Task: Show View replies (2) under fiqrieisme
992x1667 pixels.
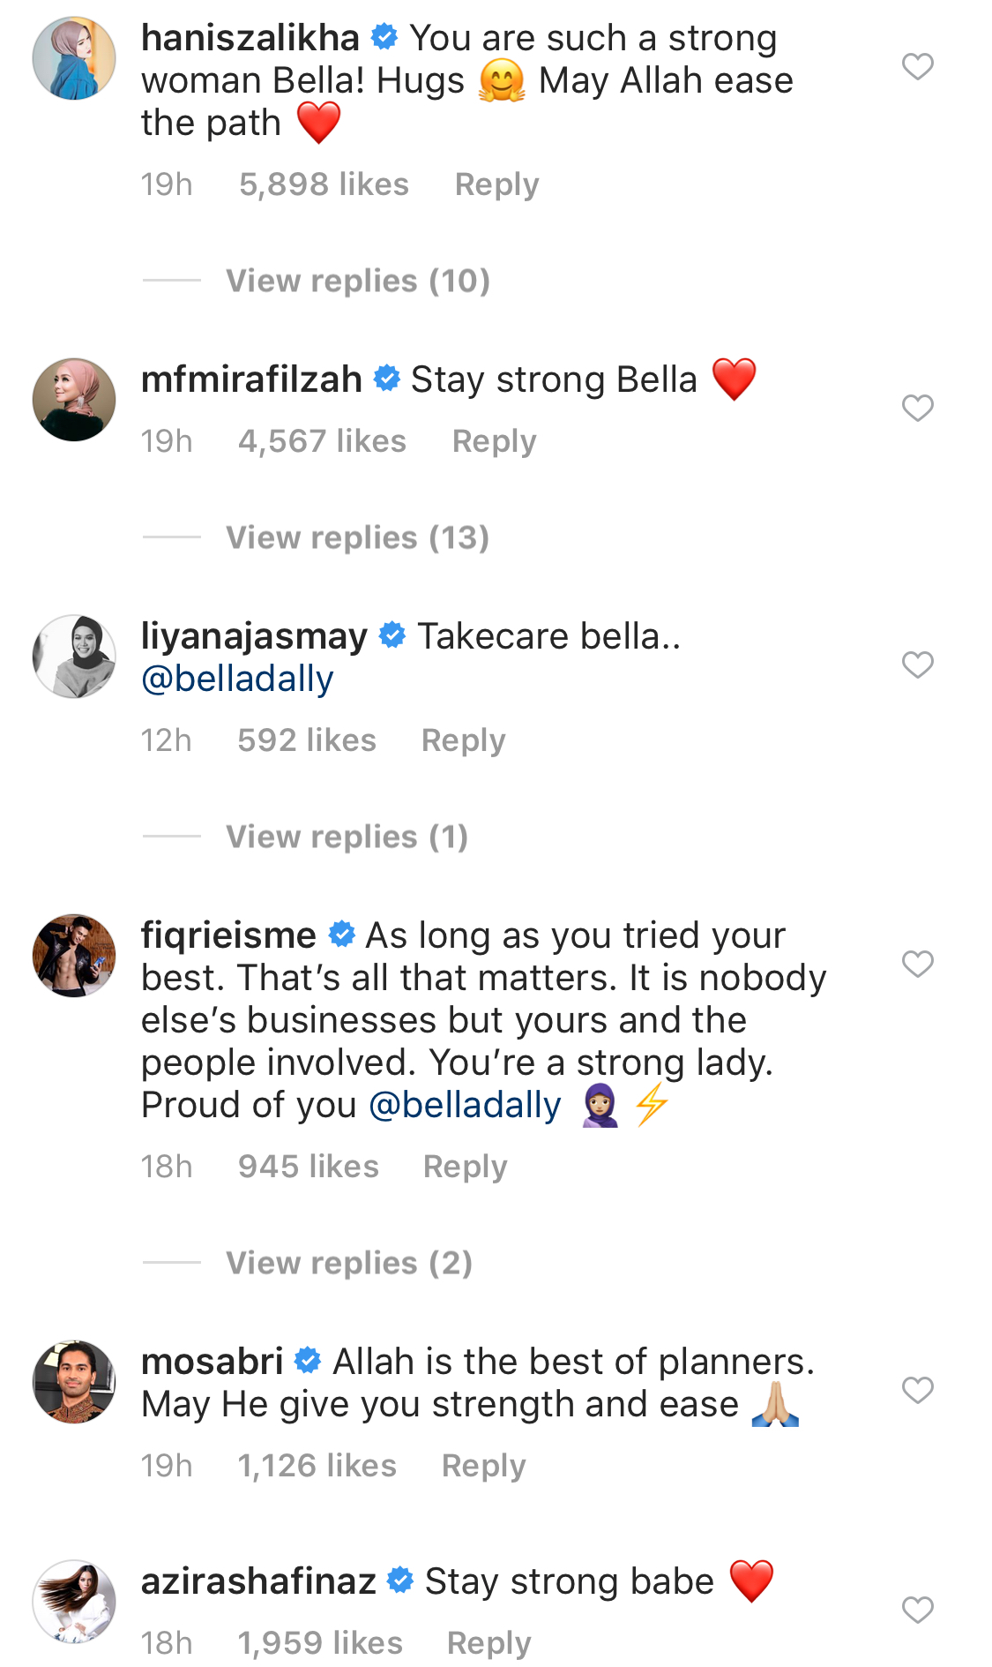Action: [x=349, y=1263]
